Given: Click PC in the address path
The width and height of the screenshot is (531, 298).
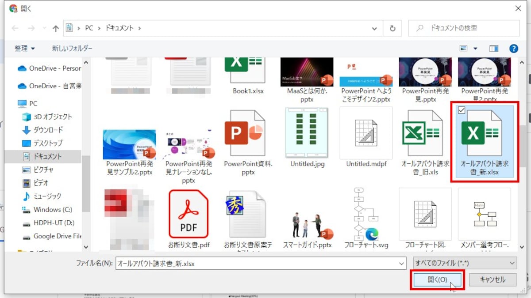Looking at the screenshot, I should (89, 28).
